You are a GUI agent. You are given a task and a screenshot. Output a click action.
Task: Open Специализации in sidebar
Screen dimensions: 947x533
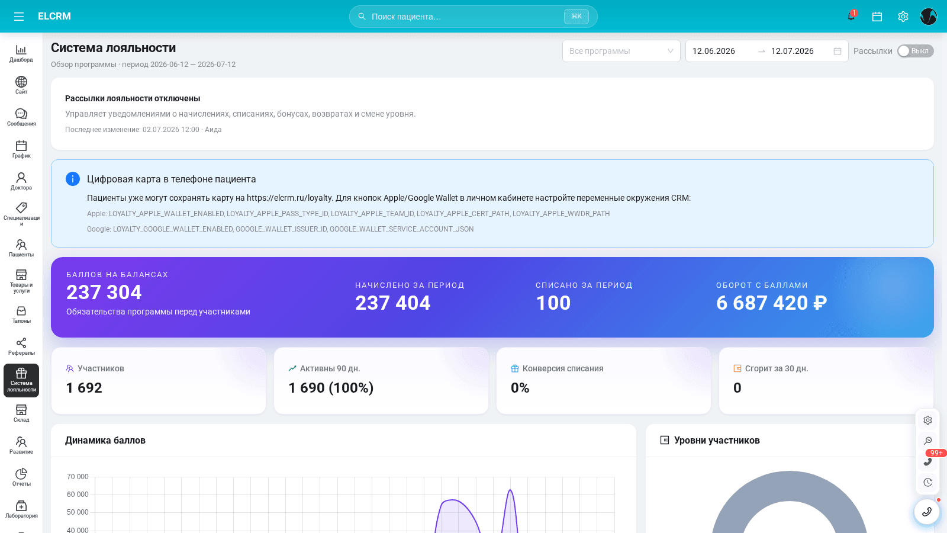tap(21, 214)
